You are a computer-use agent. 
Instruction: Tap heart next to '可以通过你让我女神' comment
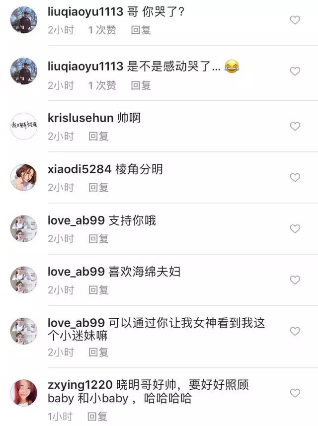tap(295, 331)
